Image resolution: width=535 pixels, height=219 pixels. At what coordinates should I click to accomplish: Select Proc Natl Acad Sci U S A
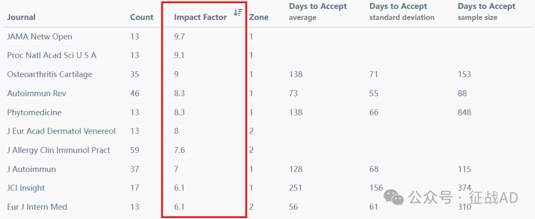52,55
